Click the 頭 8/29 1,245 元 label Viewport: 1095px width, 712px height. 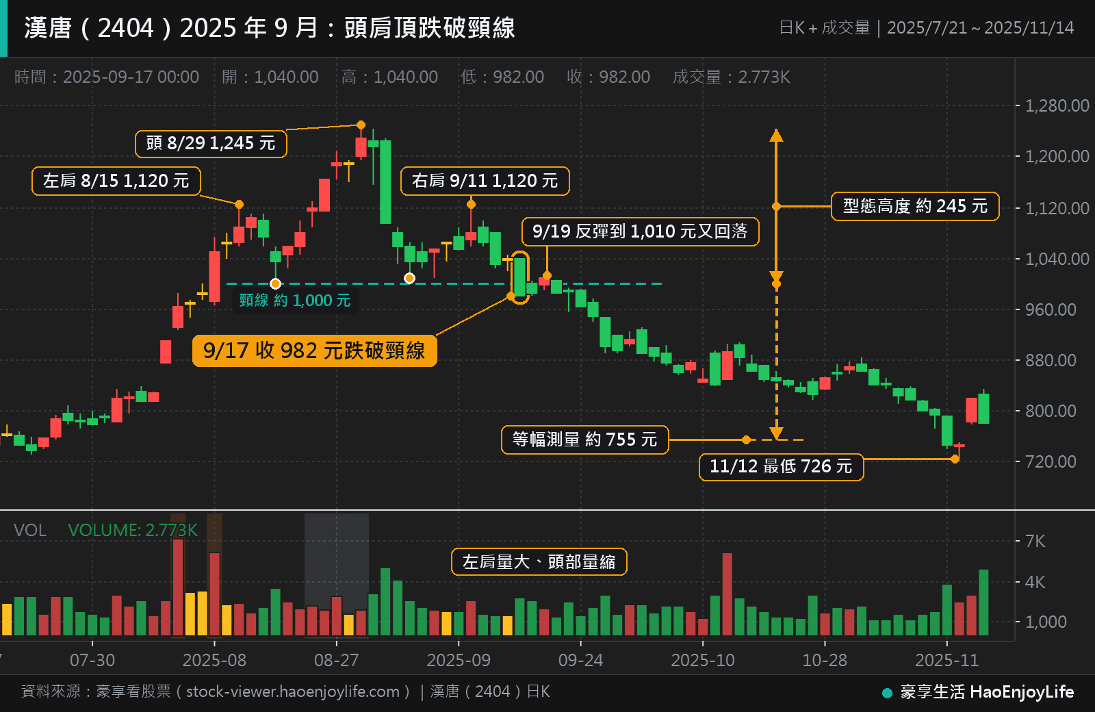click(x=211, y=144)
